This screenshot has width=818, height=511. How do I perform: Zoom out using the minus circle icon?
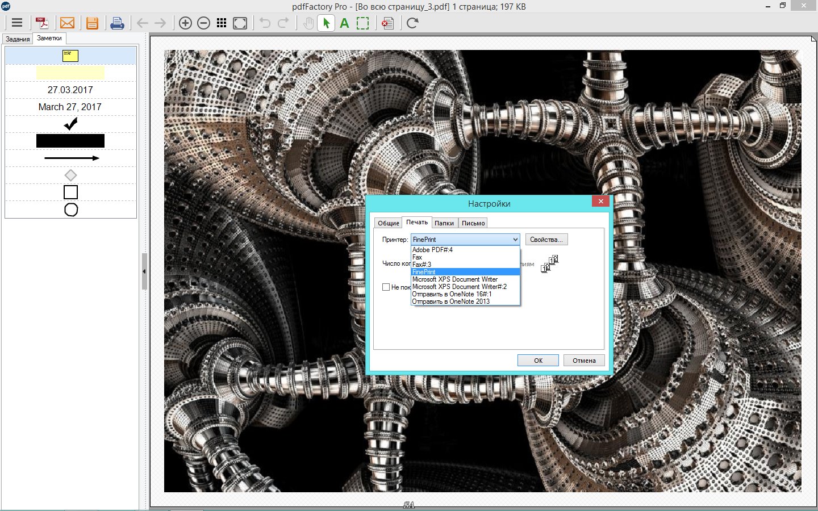(203, 23)
